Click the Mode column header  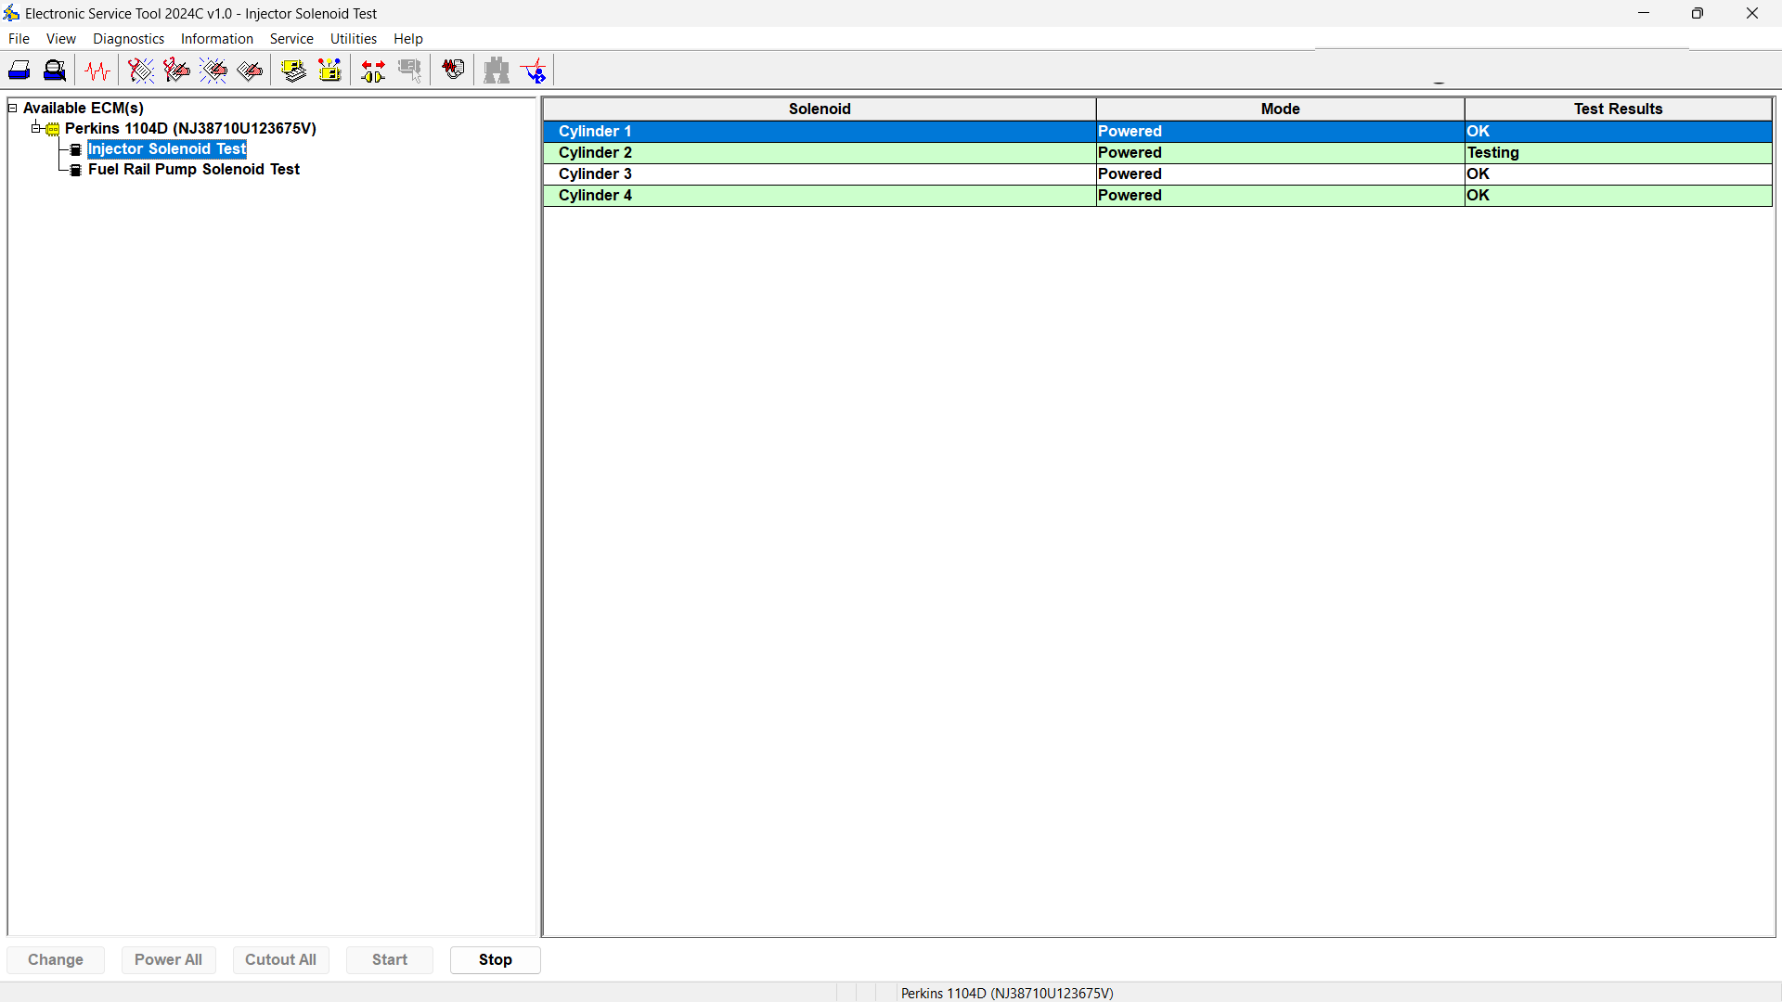coord(1280,109)
